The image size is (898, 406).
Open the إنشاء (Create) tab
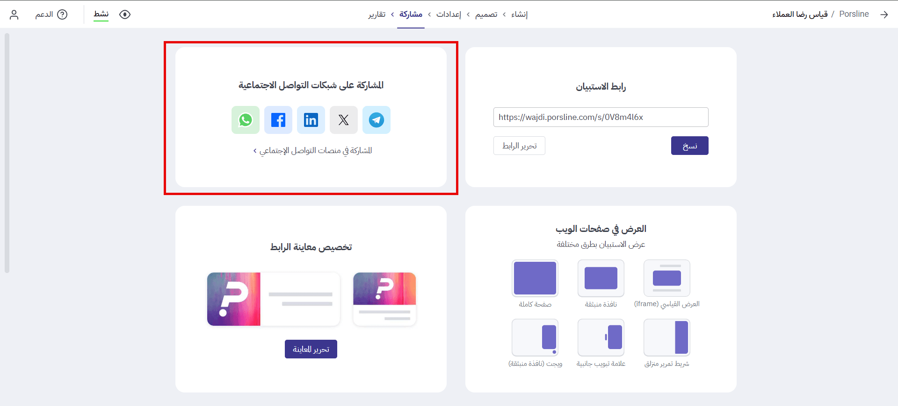coord(519,14)
